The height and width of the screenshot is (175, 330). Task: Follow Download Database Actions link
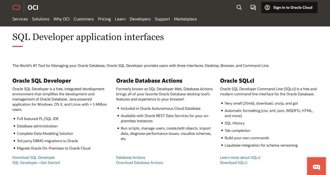point(140,162)
